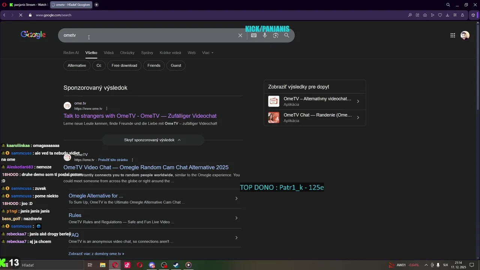Open File Explorer from the taskbar
Viewport: 480px width, 270px height.
102,265
